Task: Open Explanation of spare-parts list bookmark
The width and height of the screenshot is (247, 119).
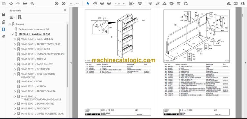Action: pos(34,29)
